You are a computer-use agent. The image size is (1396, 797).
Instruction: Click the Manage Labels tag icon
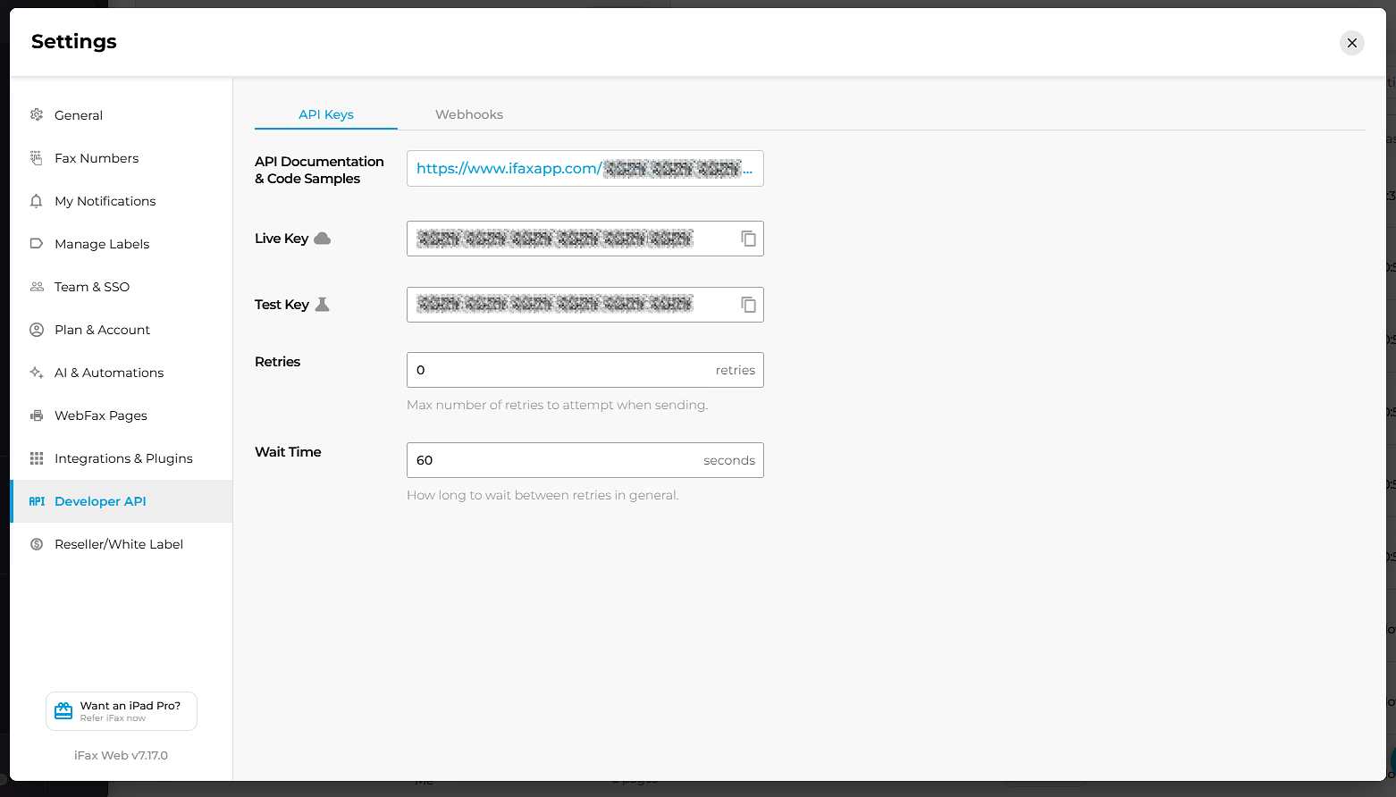pyautogui.click(x=37, y=243)
